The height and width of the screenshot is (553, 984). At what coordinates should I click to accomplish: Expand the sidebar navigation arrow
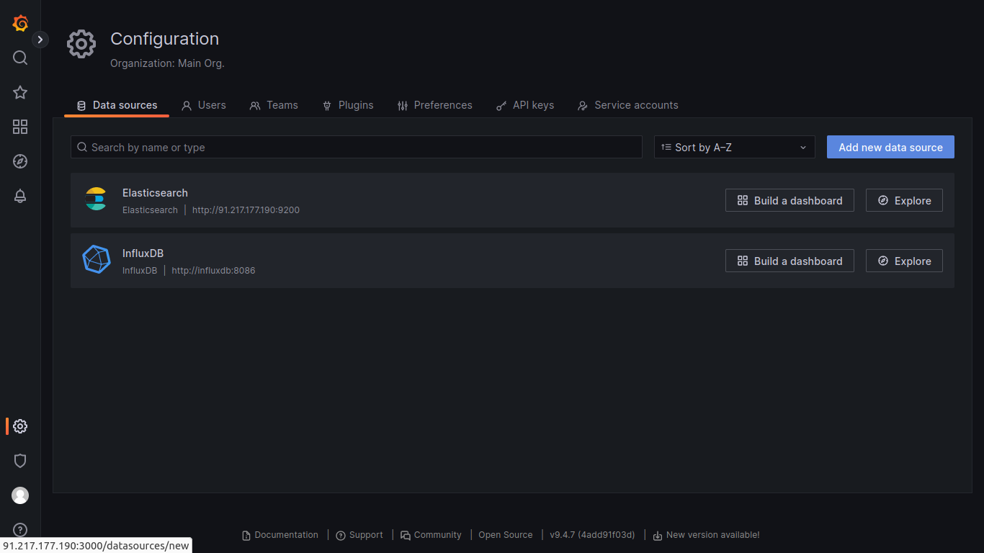(x=40, y=40)
